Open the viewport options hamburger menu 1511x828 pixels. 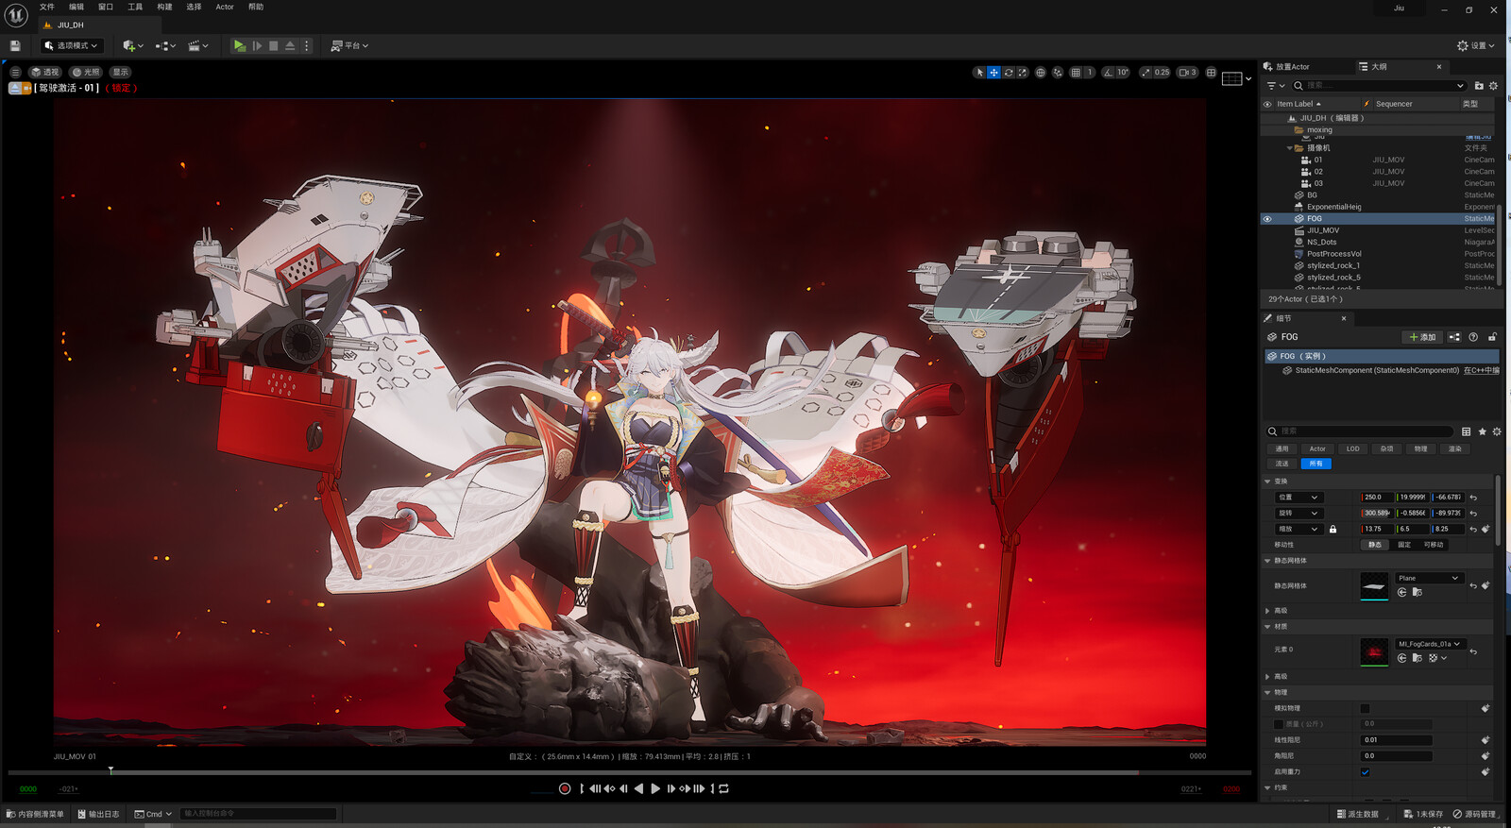coord(15,72)
